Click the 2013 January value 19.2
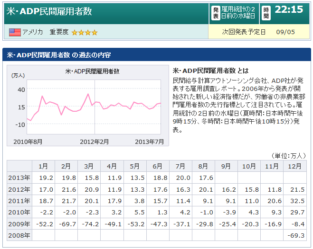This screenshot has width=313, height=249. coord(46,178)
